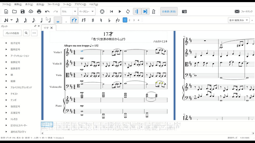Close the パレット panel
255x143 pixels.
coord(39,26)
